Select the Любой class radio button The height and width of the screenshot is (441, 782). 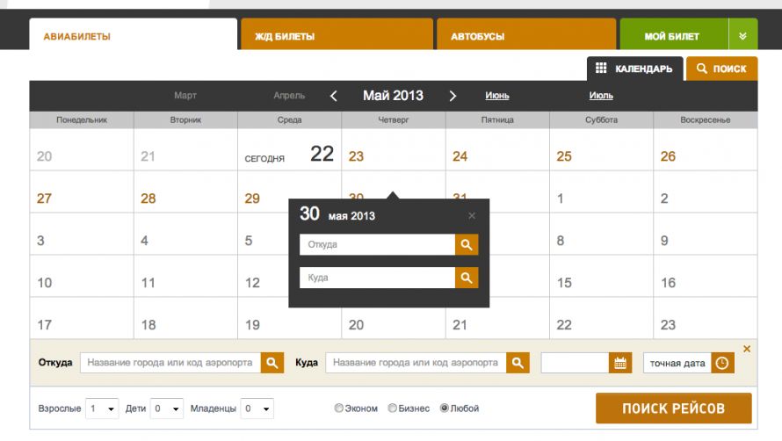point(445,408)
